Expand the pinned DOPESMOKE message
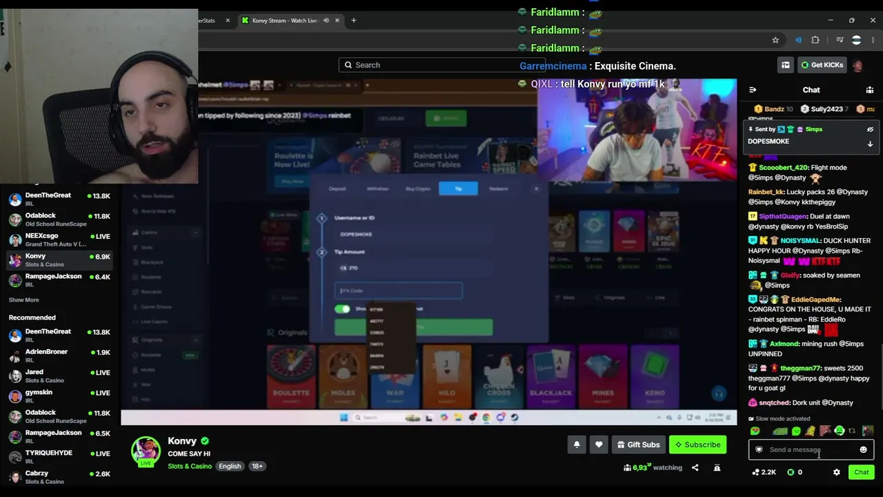The height and width of the screenshot is (497, 883). click(x=870, y=144)
